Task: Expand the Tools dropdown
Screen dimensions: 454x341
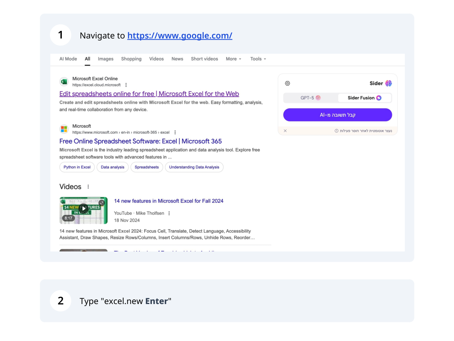Action: [x=258, y=59]
